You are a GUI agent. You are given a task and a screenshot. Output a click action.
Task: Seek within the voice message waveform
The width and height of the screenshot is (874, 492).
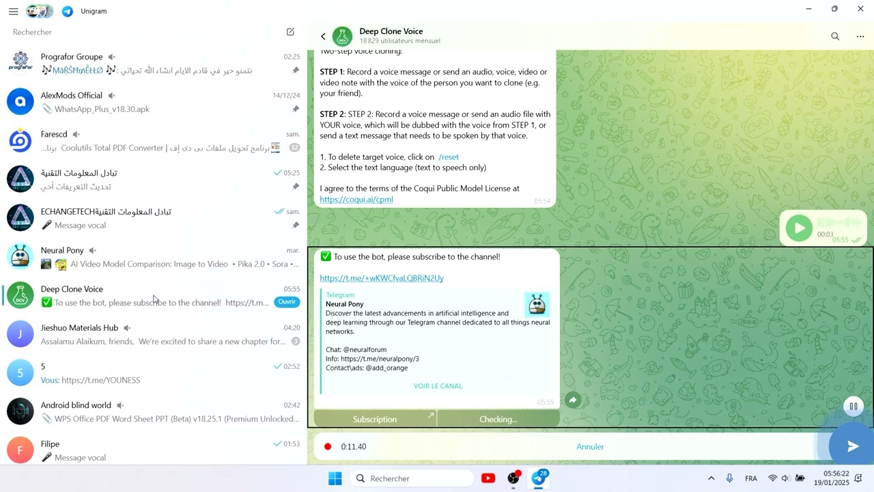coord(839,223)
